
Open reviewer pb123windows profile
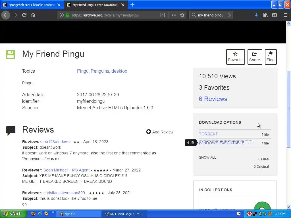coord(57,142)
